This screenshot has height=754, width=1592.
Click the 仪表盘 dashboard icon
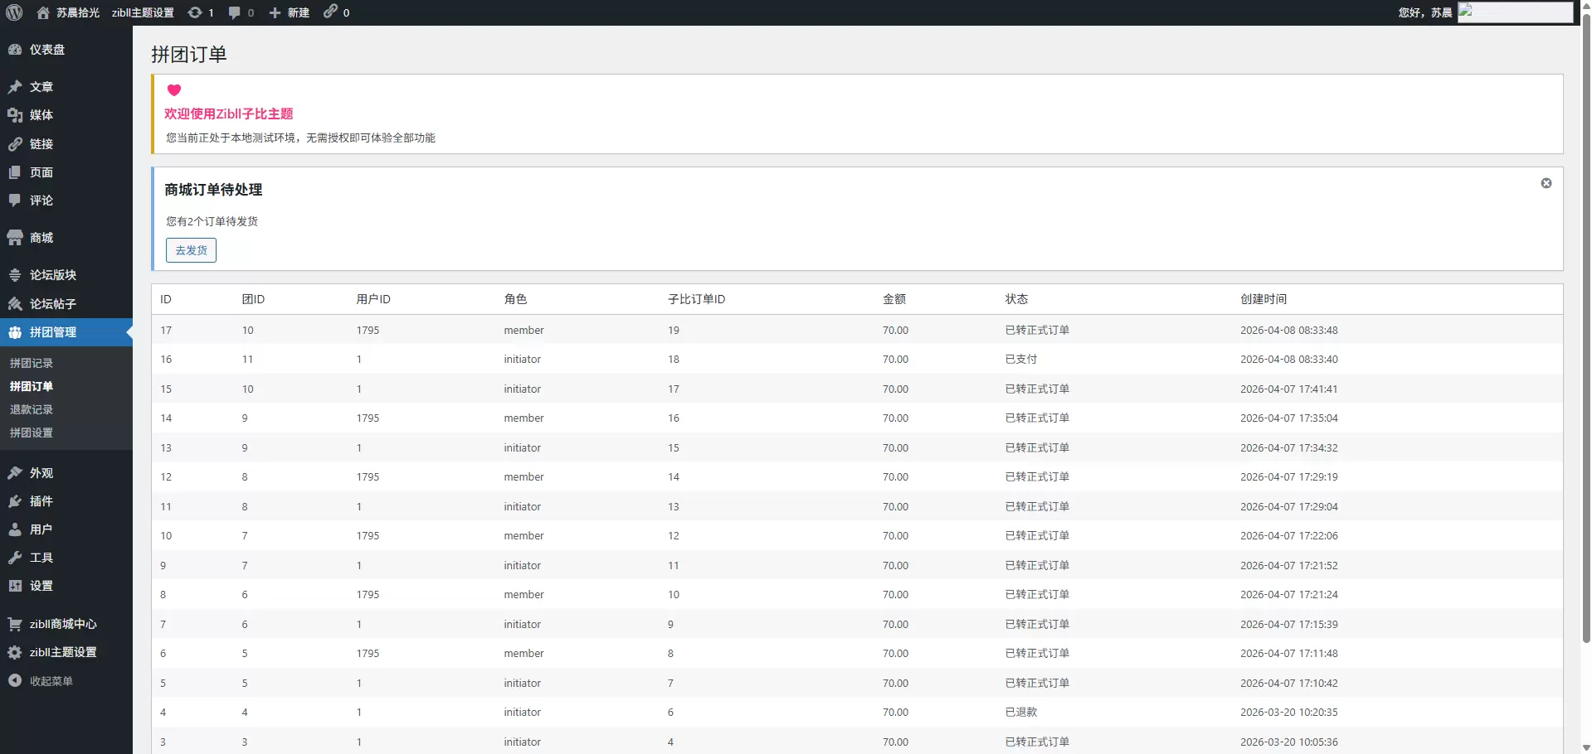15,50
